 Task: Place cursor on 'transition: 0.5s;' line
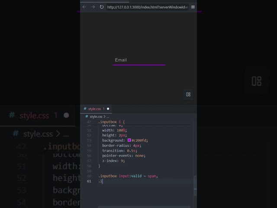click(x=119, y=151)
